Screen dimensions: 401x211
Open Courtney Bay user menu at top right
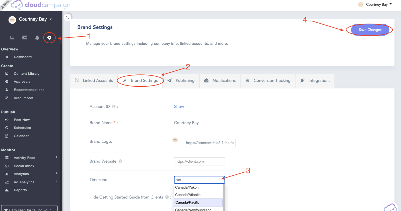click(375, 5)
